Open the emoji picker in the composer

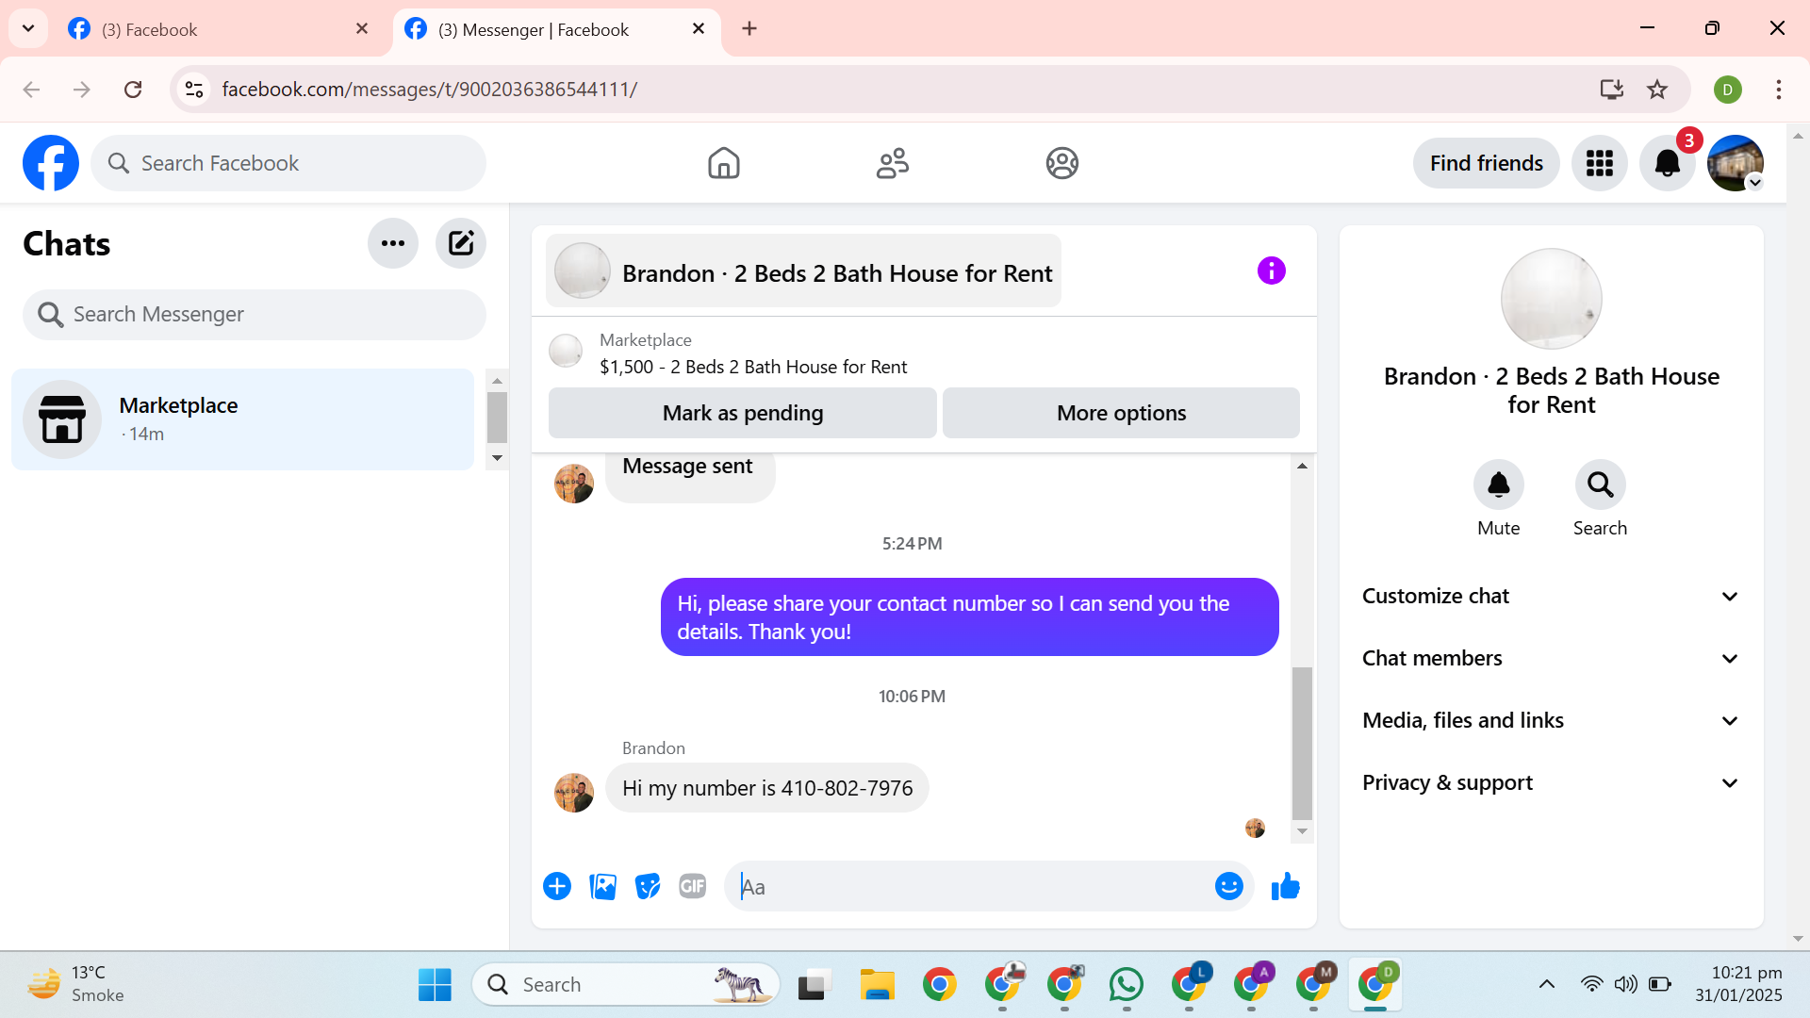[1228, 886]
